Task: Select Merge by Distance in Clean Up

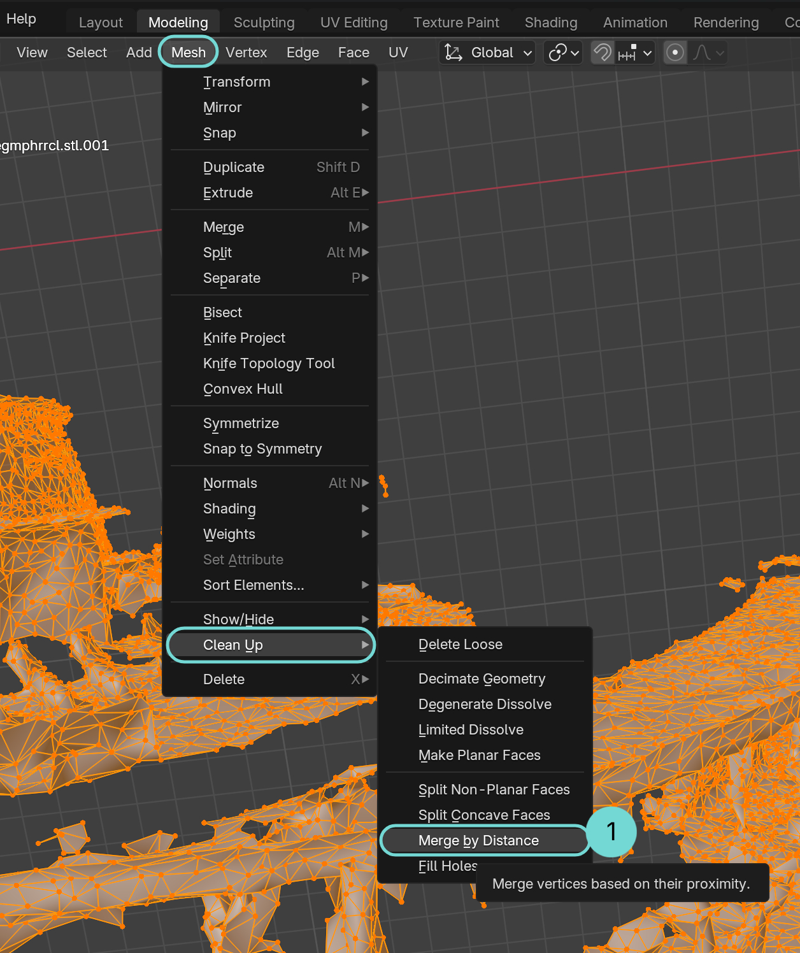Action: click(x=478, y=840)
